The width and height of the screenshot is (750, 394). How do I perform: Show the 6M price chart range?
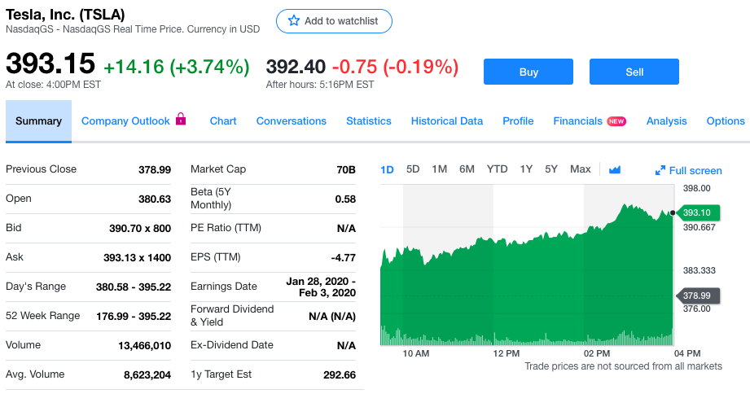click(467, 169)
